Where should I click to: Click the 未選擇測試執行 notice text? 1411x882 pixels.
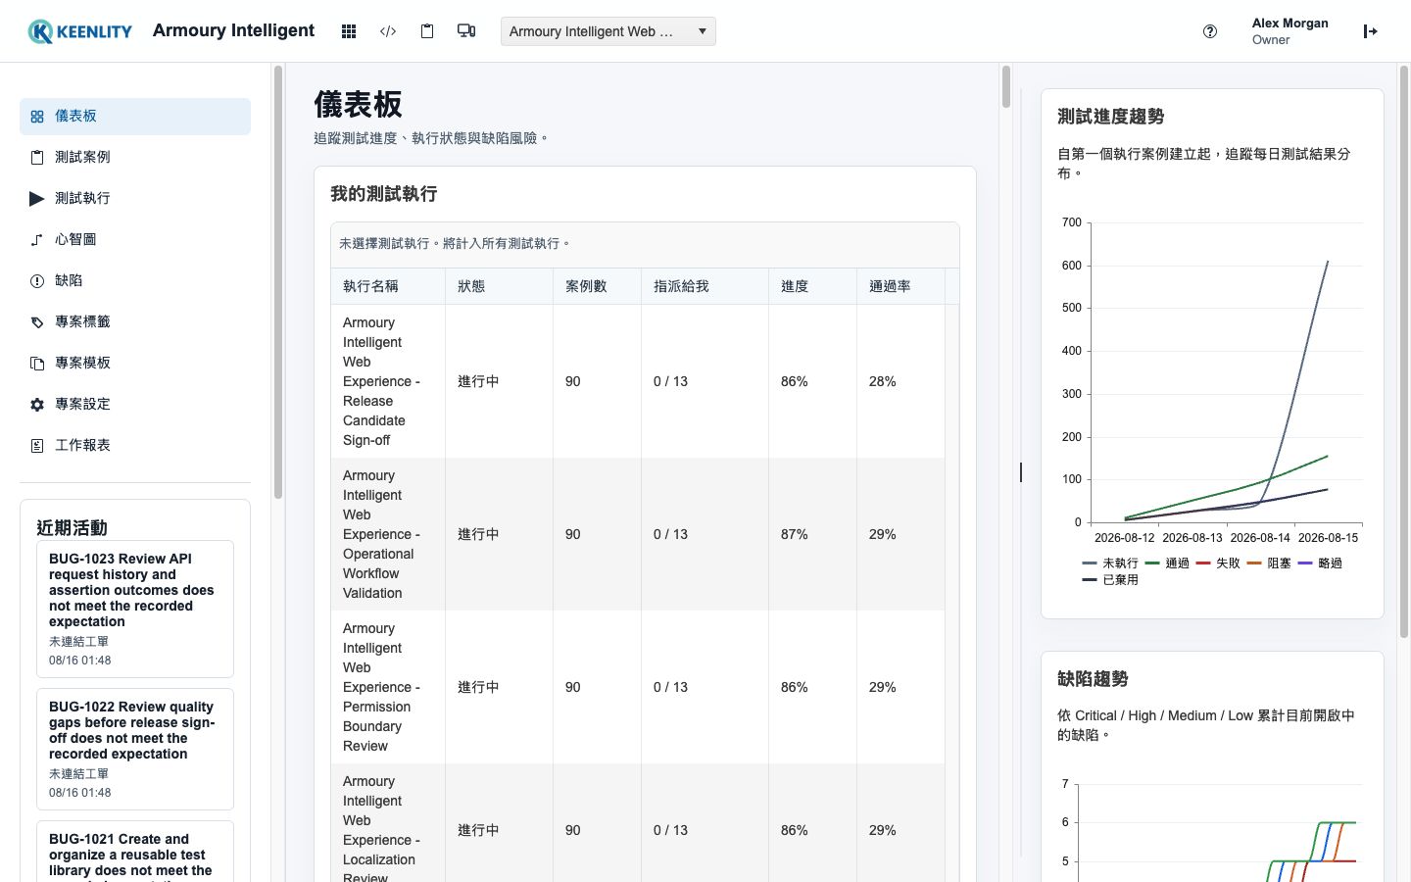coord(455,243)
